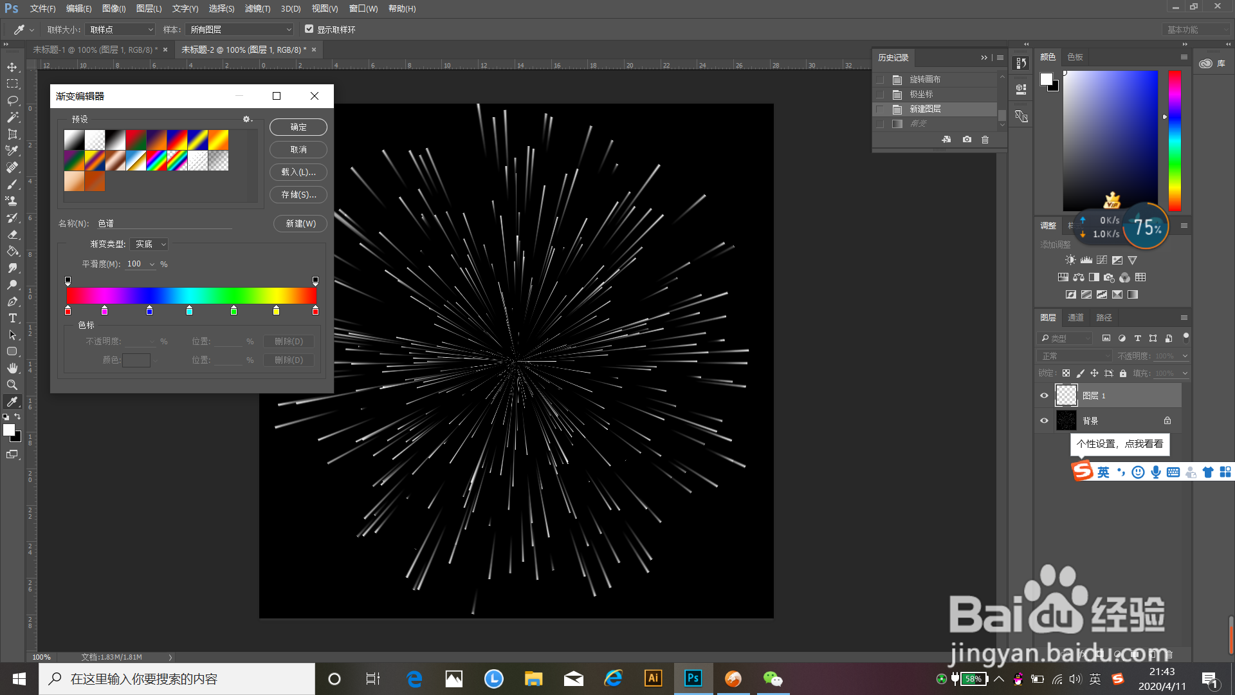Open the 渐变类型 dropdown

pos(149,245)
